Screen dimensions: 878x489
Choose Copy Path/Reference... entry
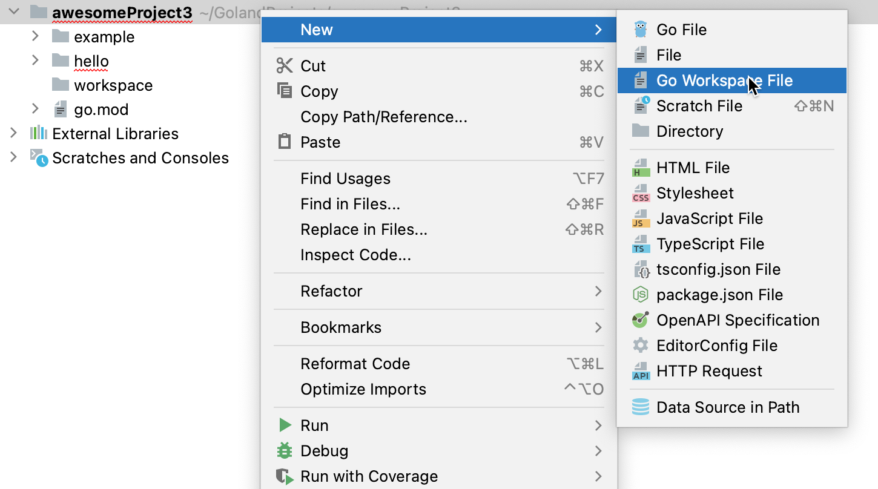point(439,117)
